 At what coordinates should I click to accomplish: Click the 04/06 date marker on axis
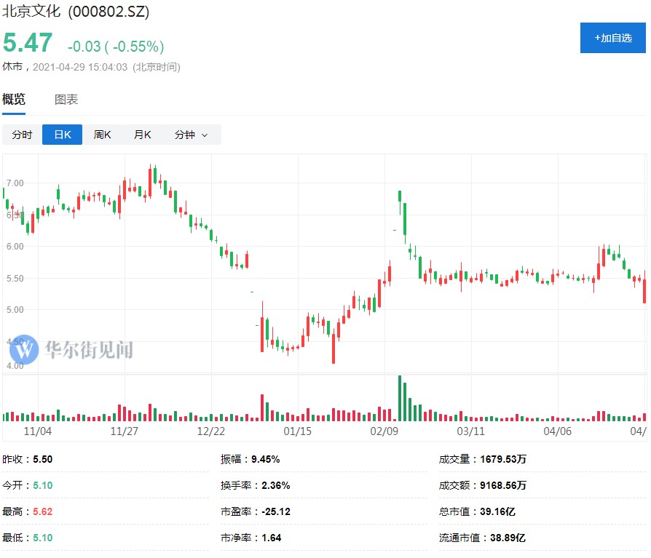click(x=558, y=431)
